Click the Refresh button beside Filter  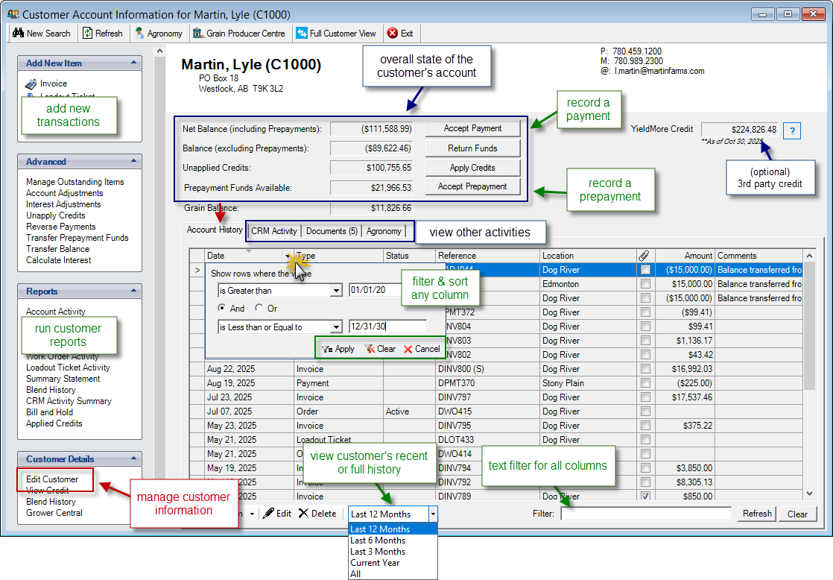click(x=757, y=514)
